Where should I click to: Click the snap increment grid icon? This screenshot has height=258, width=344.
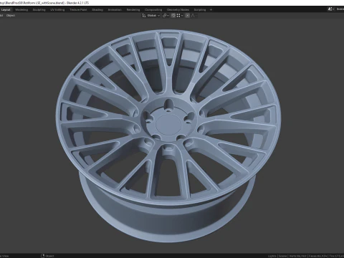178,16
